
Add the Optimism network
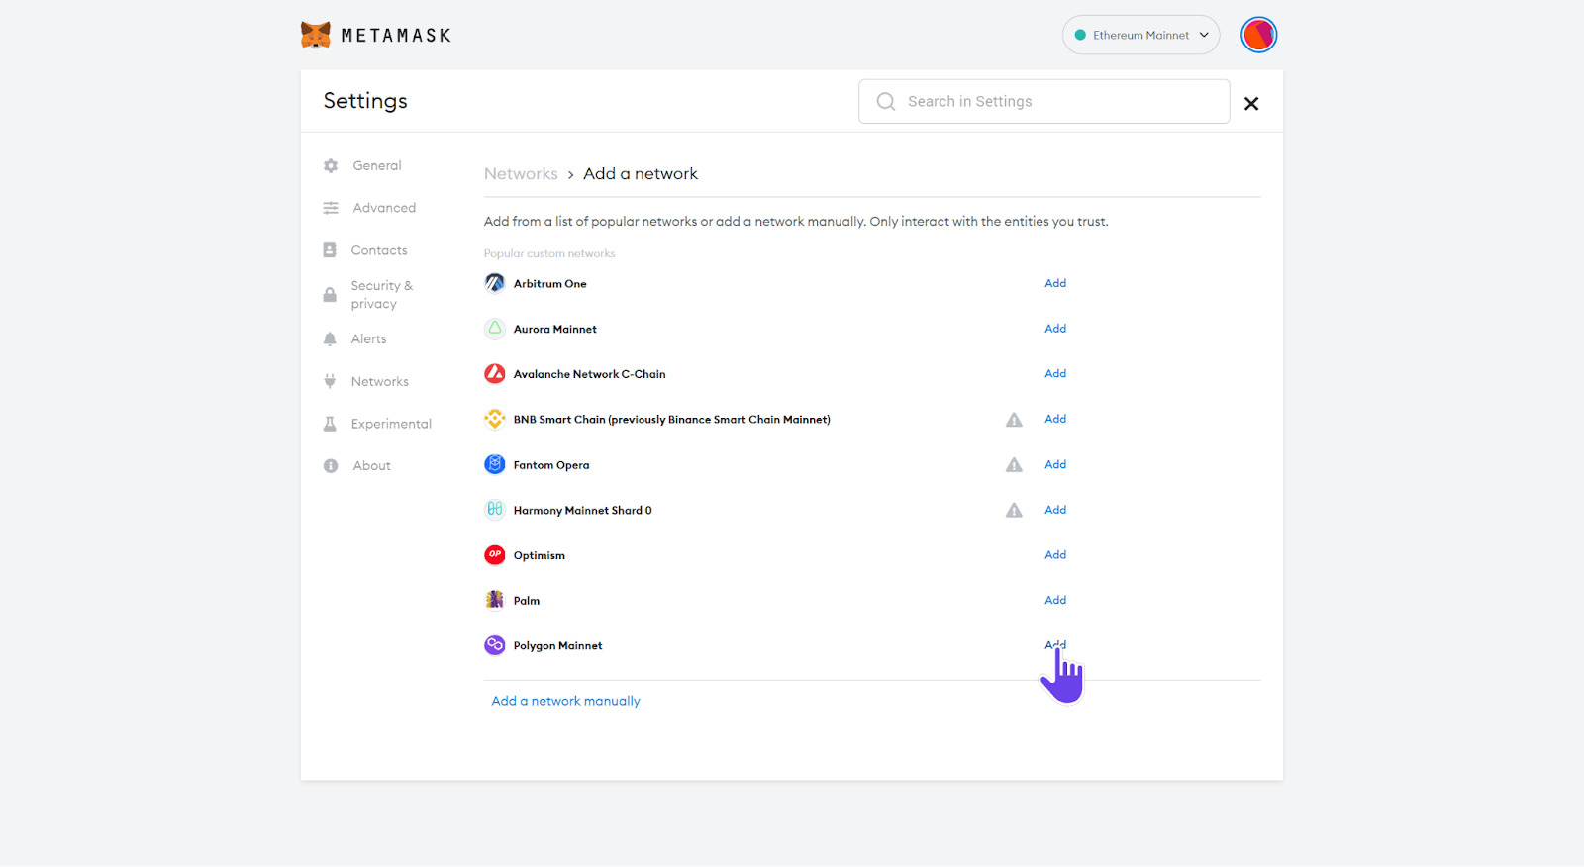(x=1055, y=555)
